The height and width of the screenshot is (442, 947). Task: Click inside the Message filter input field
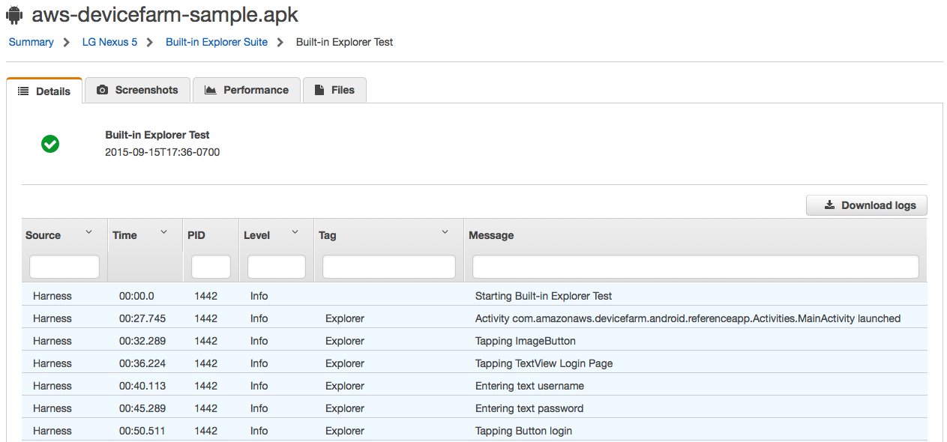pyautogui.click(x=694, y=266)
